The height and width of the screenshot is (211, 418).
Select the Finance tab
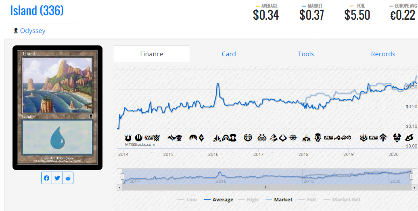(x=151, y=54)
